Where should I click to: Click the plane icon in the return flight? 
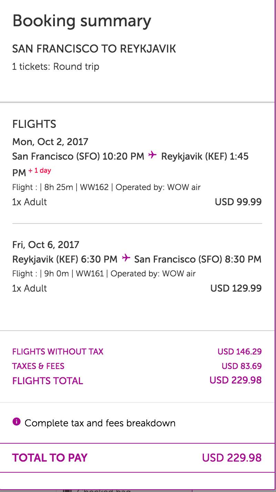(x=126, y=258)
